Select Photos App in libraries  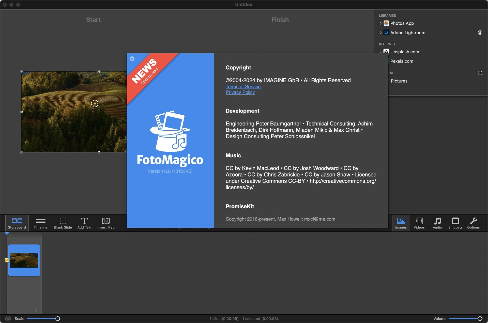click(402, 23)
